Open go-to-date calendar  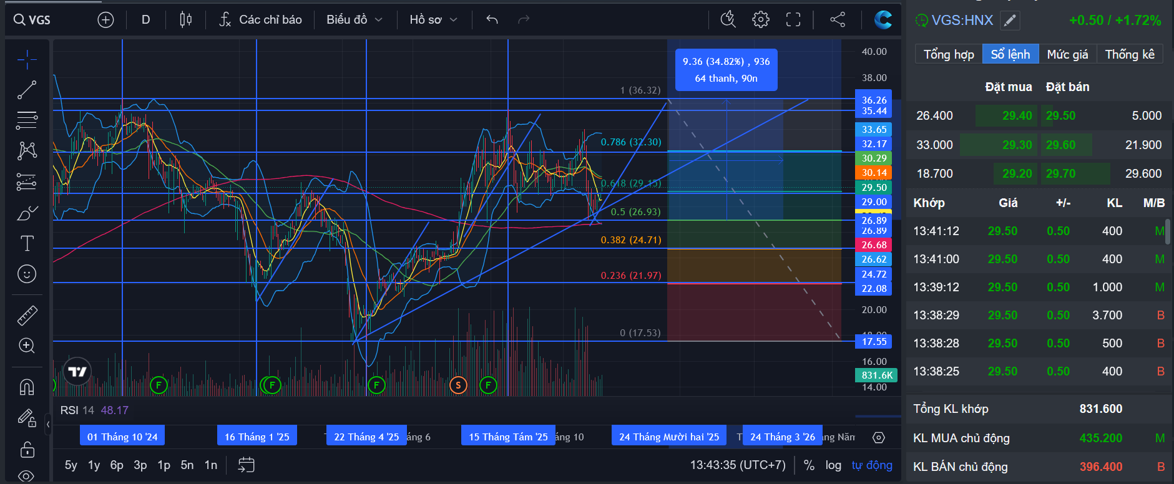[247, 465]
